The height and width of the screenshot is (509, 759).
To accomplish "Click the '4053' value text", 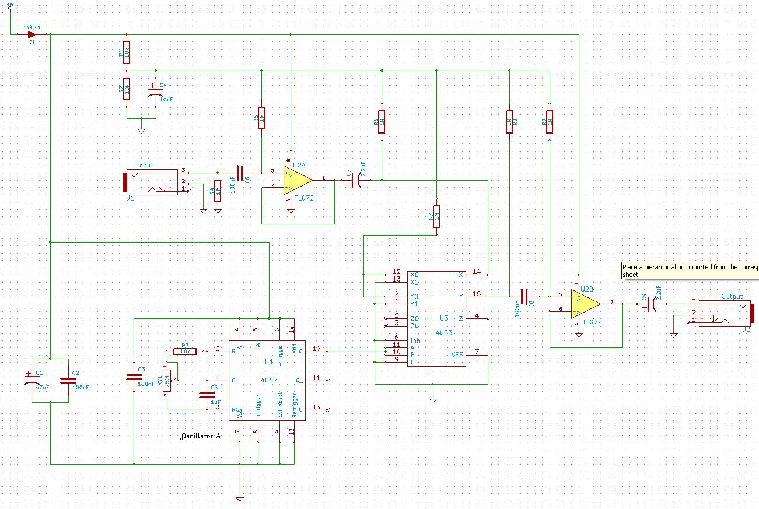I will coord(444,333).
